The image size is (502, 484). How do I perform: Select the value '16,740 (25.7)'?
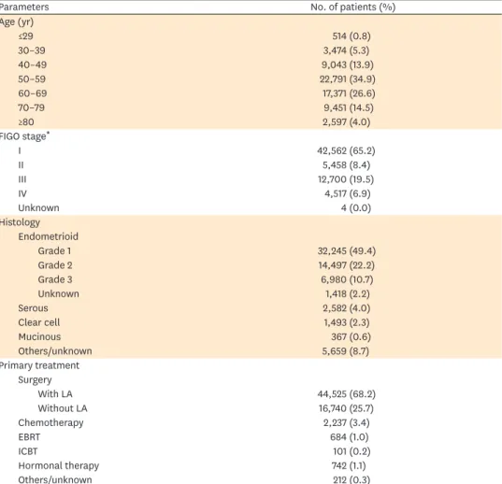coord(346,409)
